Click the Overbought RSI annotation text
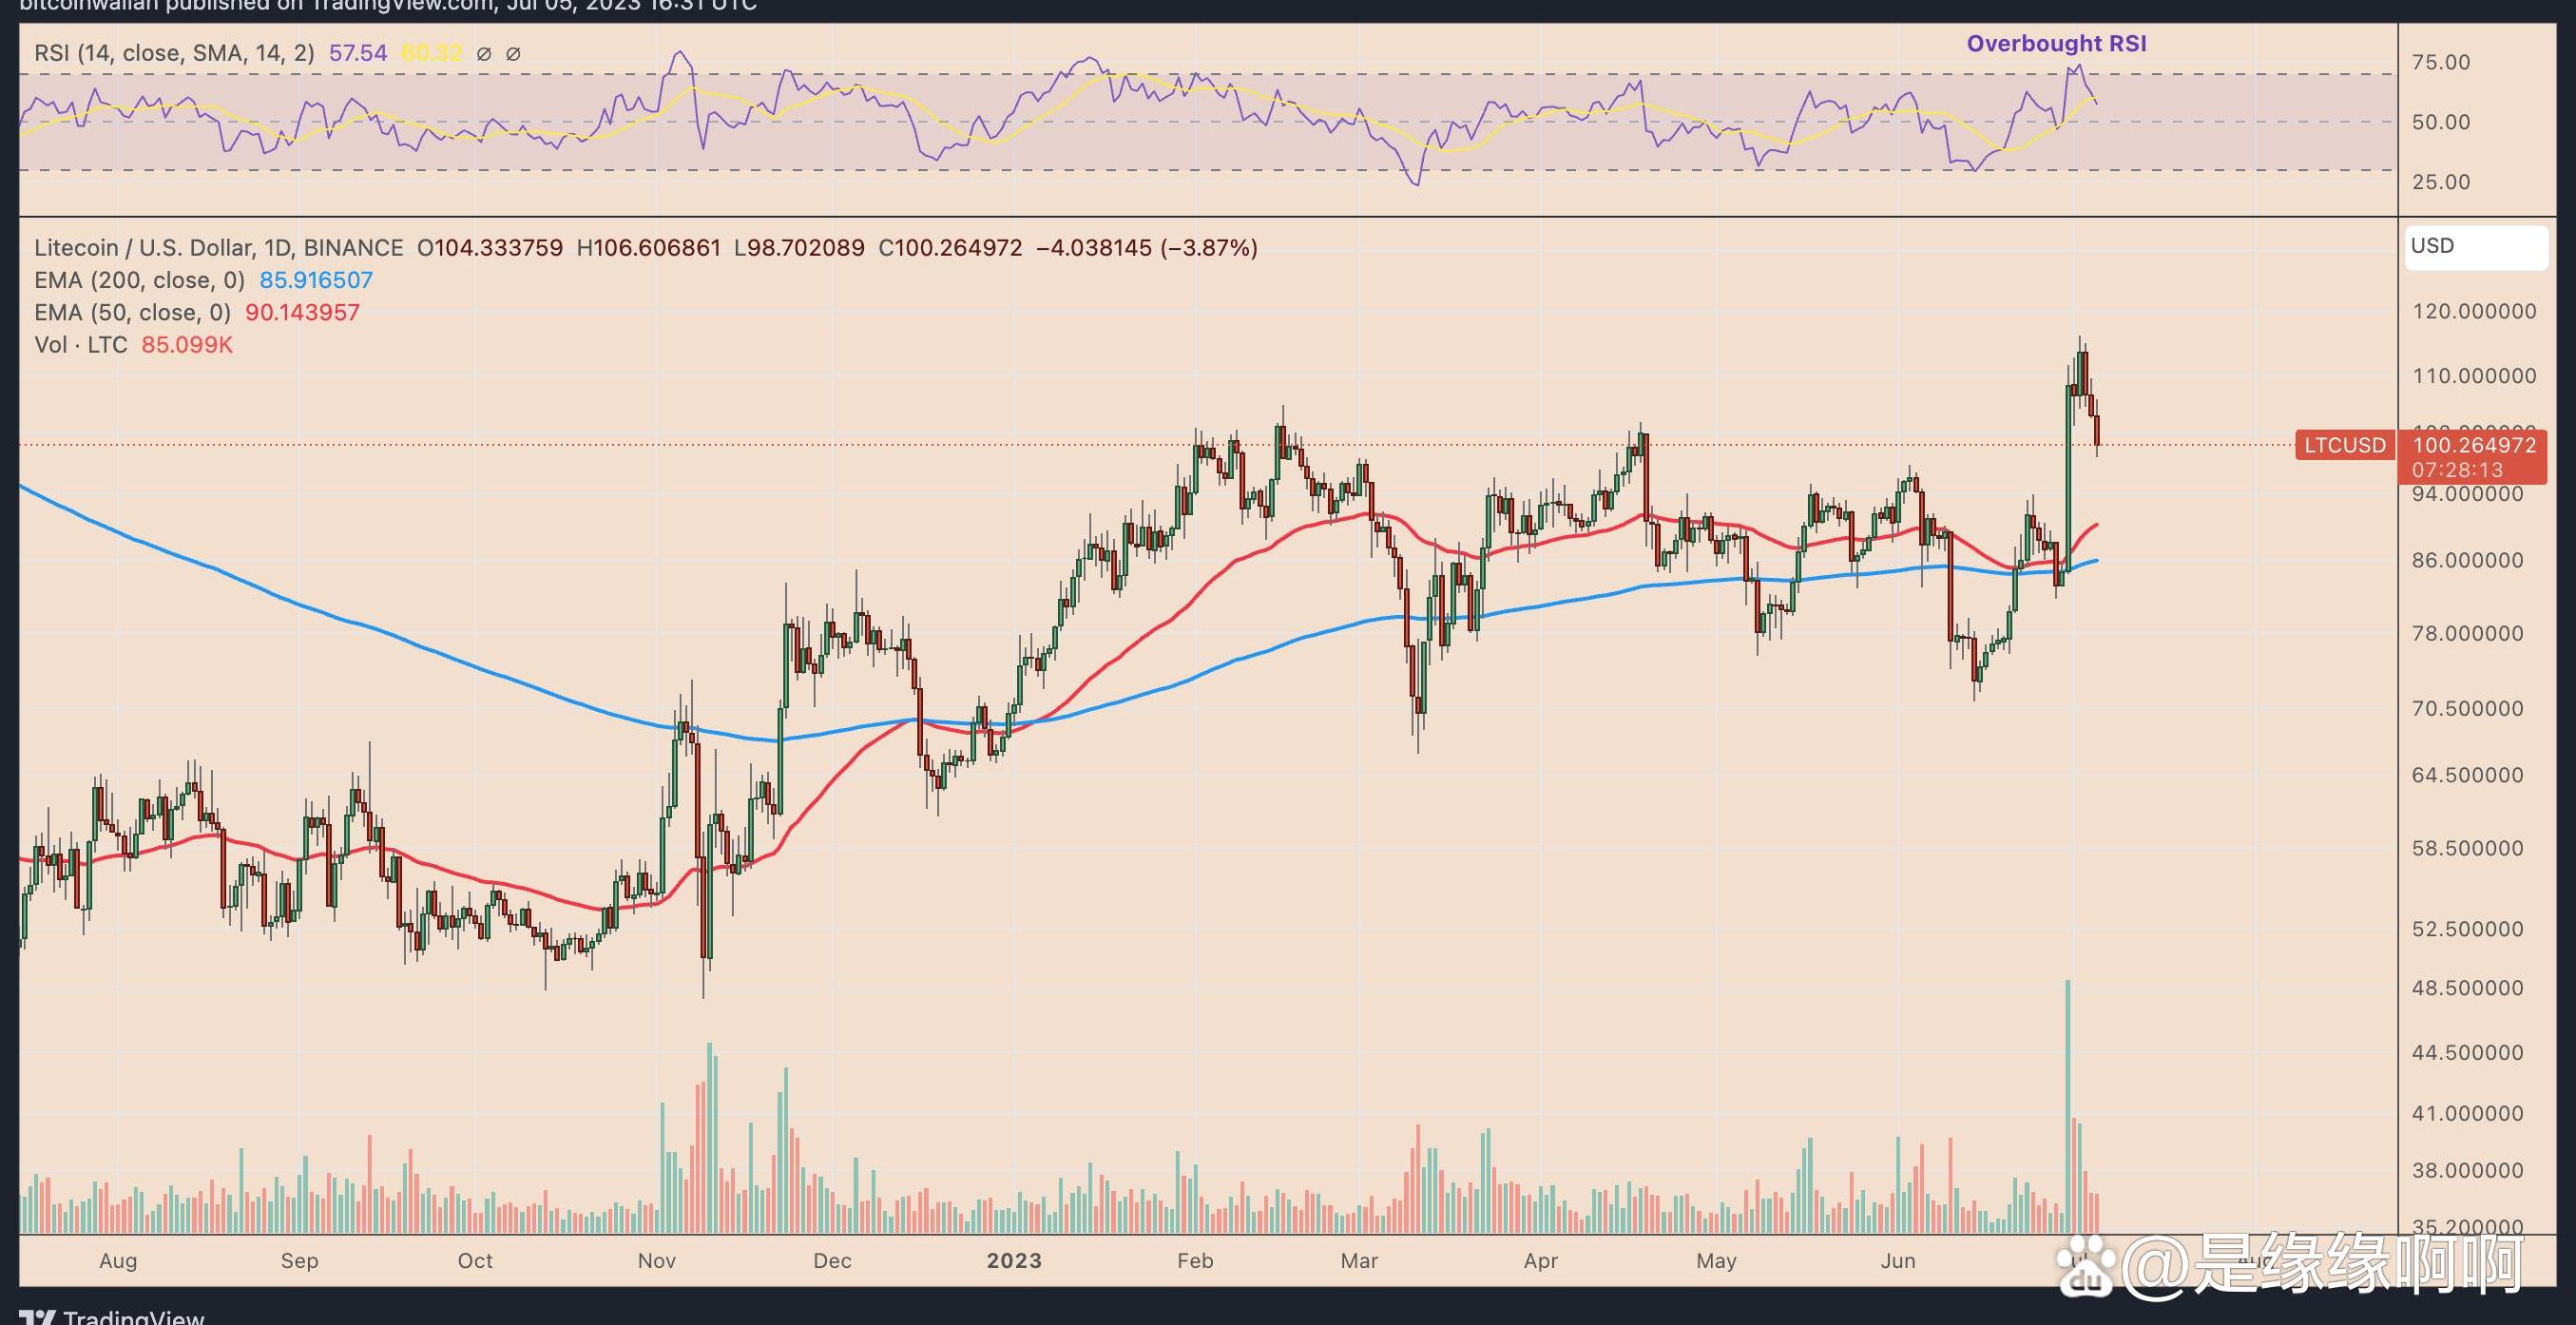The image size is (2576, 1325). coord(2056,44)
